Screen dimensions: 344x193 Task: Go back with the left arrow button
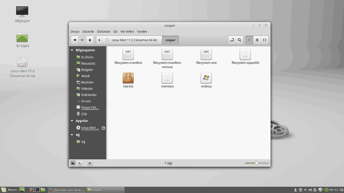(x=75, y=40)
